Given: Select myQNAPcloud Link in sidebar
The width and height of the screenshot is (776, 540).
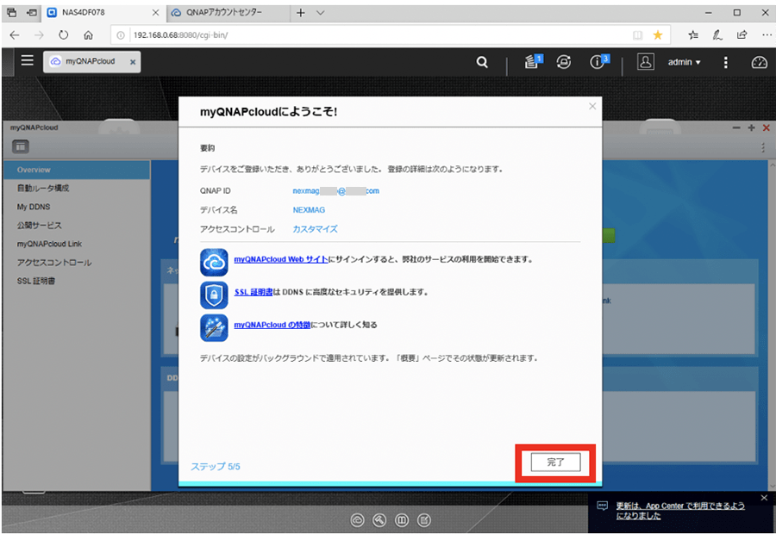Looking at the screenshot, I should [x=77, y=244].
